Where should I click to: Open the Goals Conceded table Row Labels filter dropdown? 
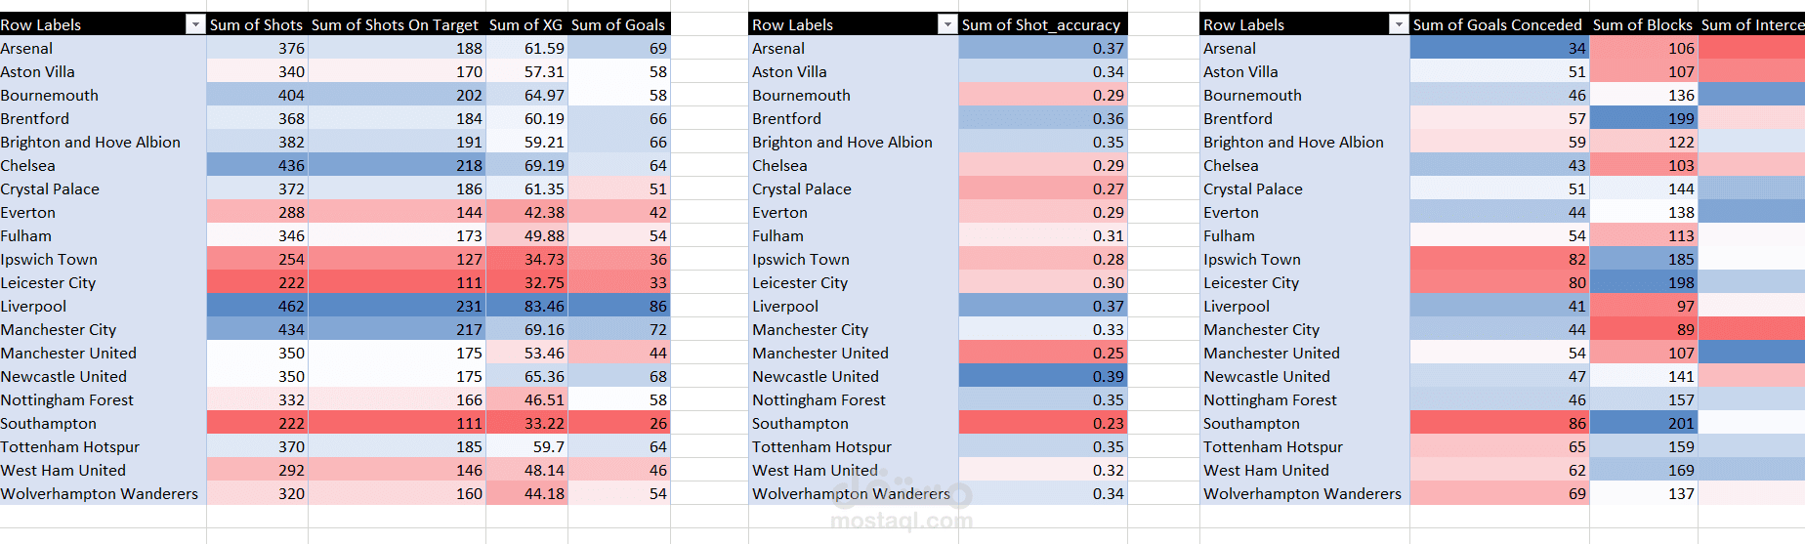1399,24
